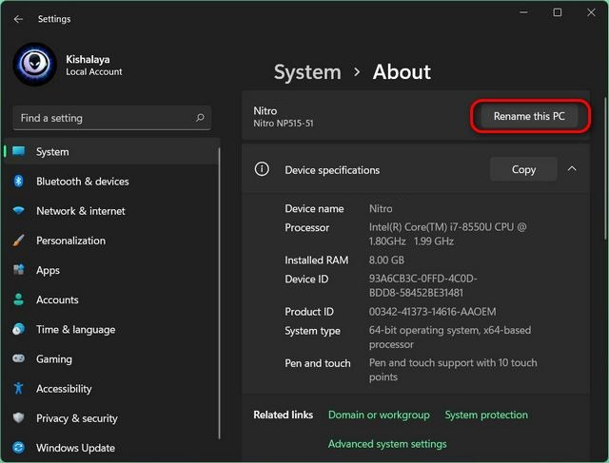Click the Apps icon in sidebar
609x463 pixels.
point(18,270)
